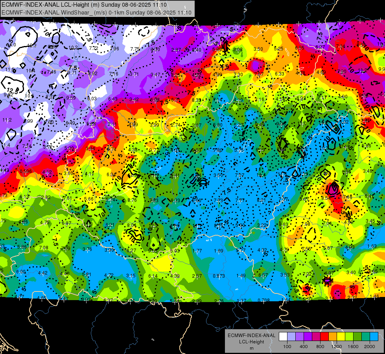Click the map value 0.873

click(x=219, y=276)
